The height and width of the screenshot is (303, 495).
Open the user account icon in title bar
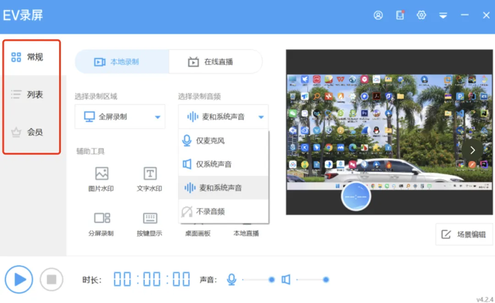point(378,15)
